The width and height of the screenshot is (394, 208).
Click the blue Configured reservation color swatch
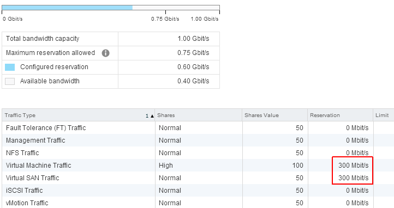click(10, 67)
